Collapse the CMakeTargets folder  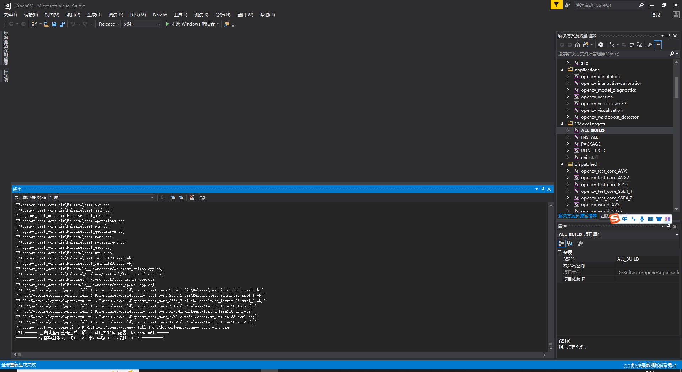pyautogui.click(x=562, y=124)
